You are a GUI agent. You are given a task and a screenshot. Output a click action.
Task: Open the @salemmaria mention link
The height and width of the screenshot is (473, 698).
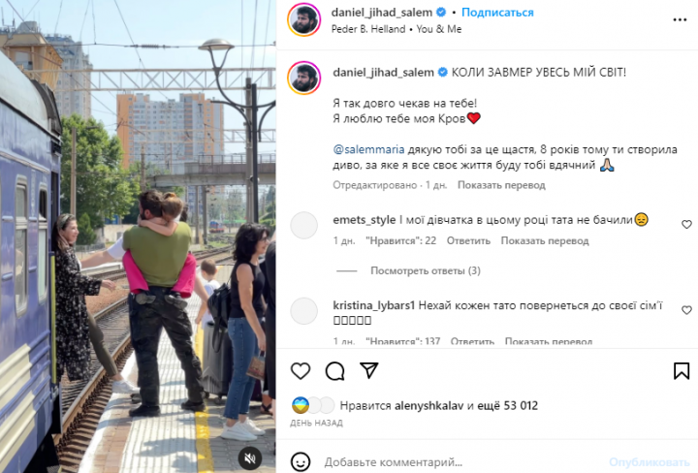pyautogui.click(x=368, y=149)
